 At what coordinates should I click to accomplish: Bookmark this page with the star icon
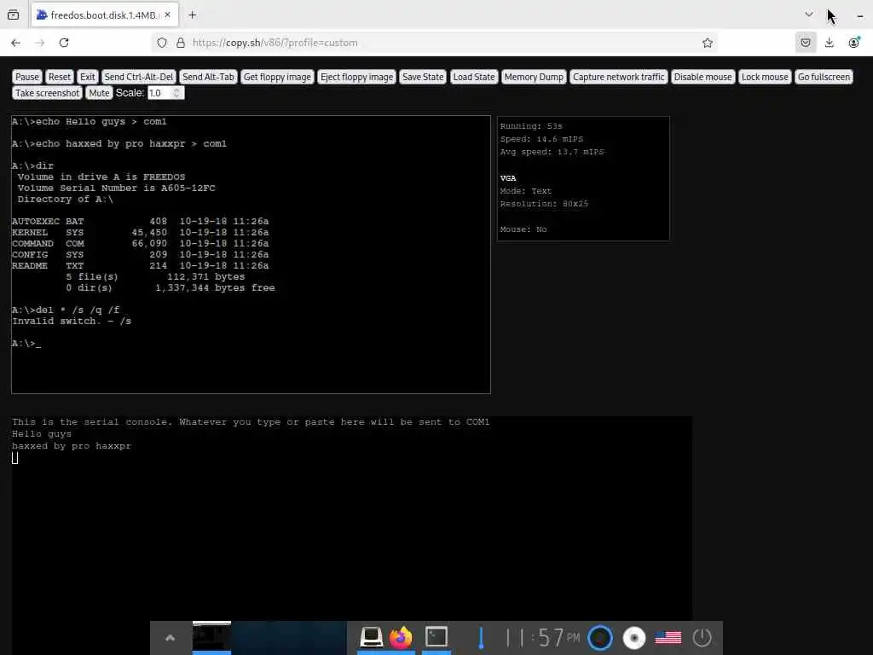point(707,43)
